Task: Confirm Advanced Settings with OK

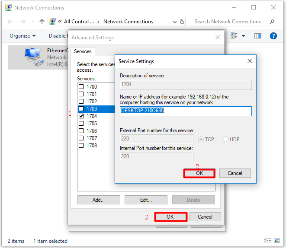Action: [x=171, y=217]
